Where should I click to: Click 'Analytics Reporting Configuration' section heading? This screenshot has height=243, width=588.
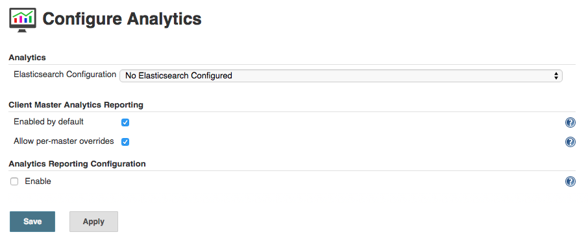(x=77, y=164)
